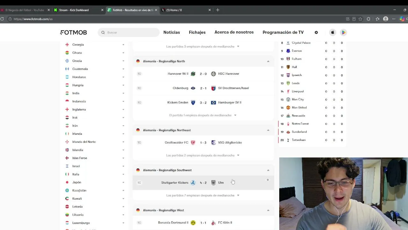Toggle the address bar favorite star
This screenshot has width=408, height=230.
(360, 19)
